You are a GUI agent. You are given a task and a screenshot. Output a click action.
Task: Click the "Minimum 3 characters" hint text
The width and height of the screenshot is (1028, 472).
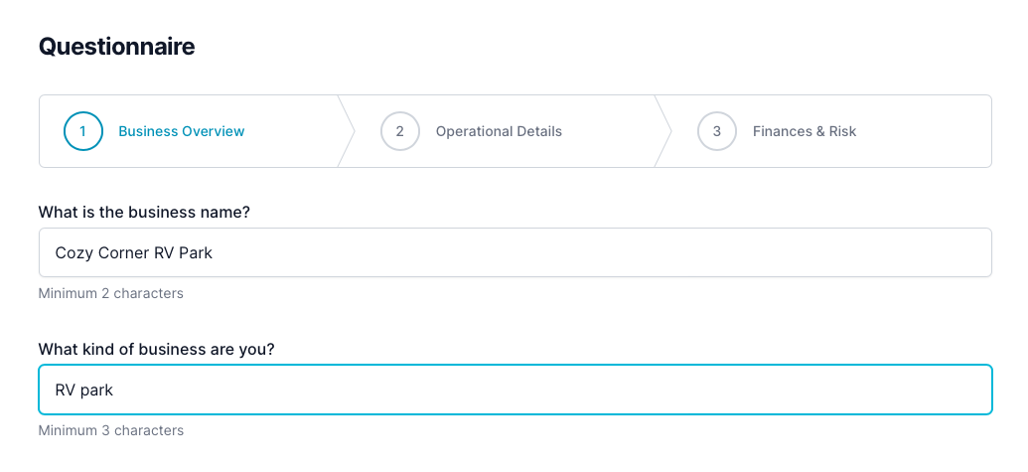tap(110, 430)
